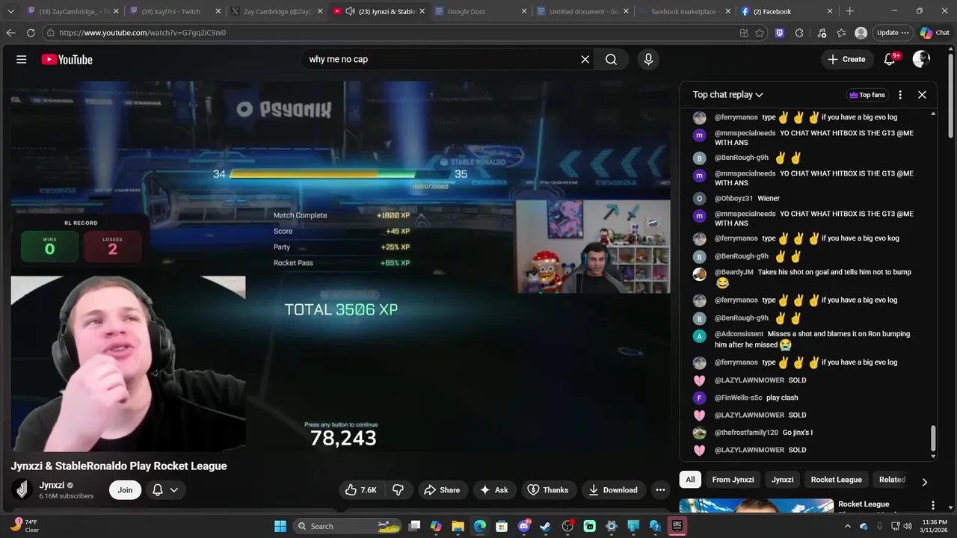Viewport: 957px width, 538px height.
Task: Switch to the Zay Cambridge X tab
Action: point(277,11)
